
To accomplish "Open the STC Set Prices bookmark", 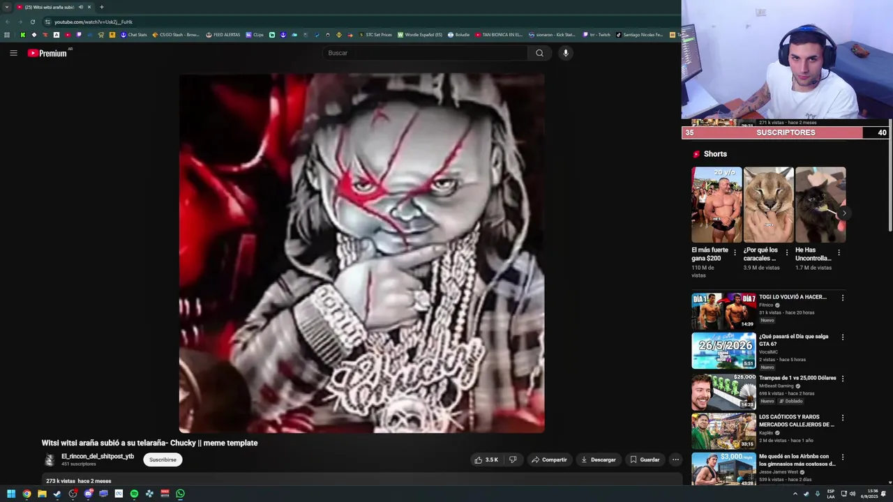I will (375, 34).
